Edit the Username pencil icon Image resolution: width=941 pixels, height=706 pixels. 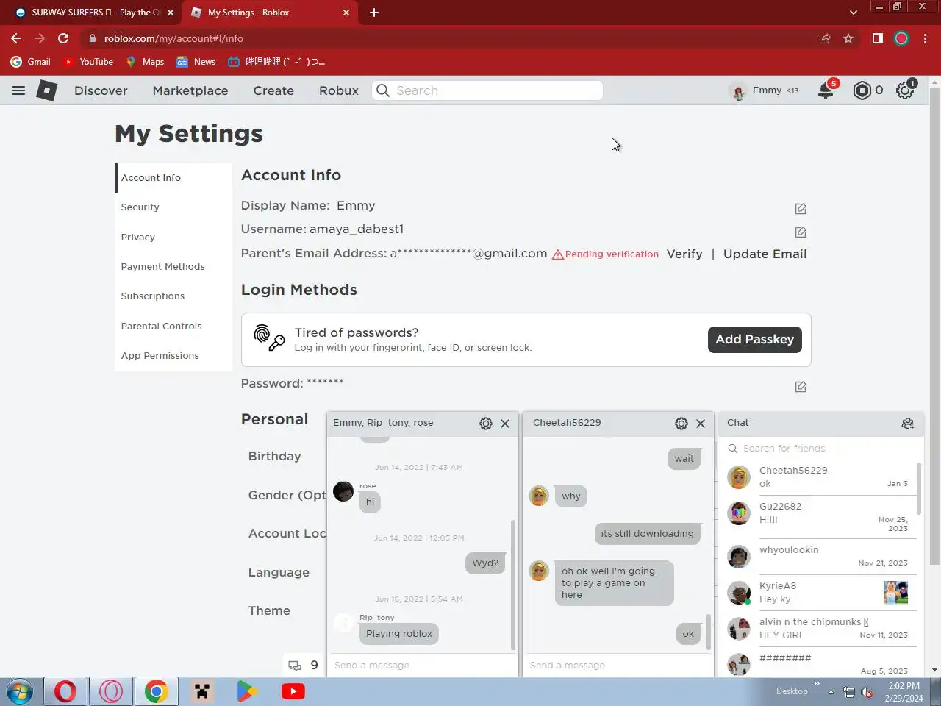click(x=801, y=232)
